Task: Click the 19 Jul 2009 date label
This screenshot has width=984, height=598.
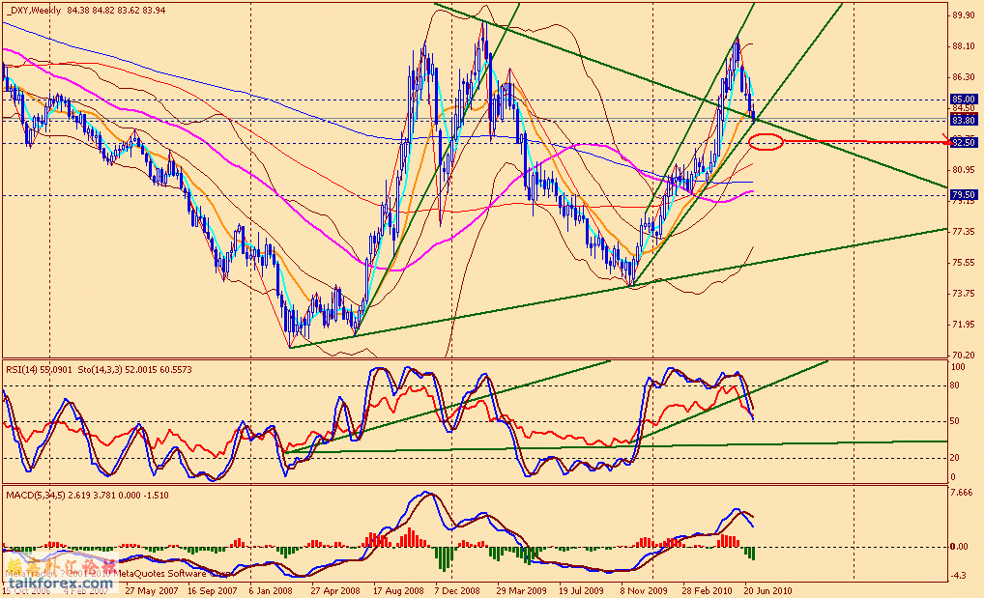Action: 581,590
